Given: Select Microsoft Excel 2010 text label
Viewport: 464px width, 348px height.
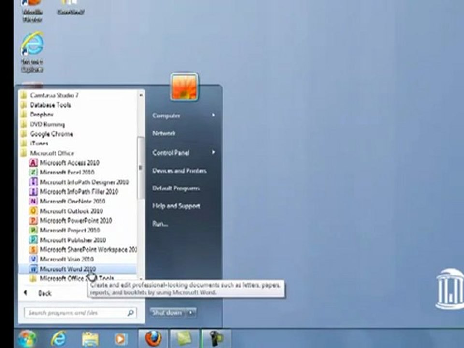Looking at the screenshot, I should click(x=67, y=172).
